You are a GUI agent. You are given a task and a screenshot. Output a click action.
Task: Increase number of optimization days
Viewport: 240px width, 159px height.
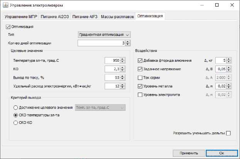[x=128, y=42]
